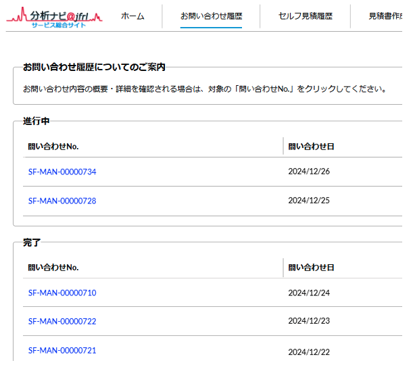This screenshot has height=367, width=411.
Task: Click 問い合わせNo. header in 進行中 table
Action: (x=53, y=146)
